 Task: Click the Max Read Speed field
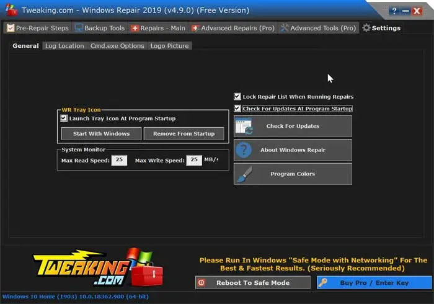coord(119,160)
